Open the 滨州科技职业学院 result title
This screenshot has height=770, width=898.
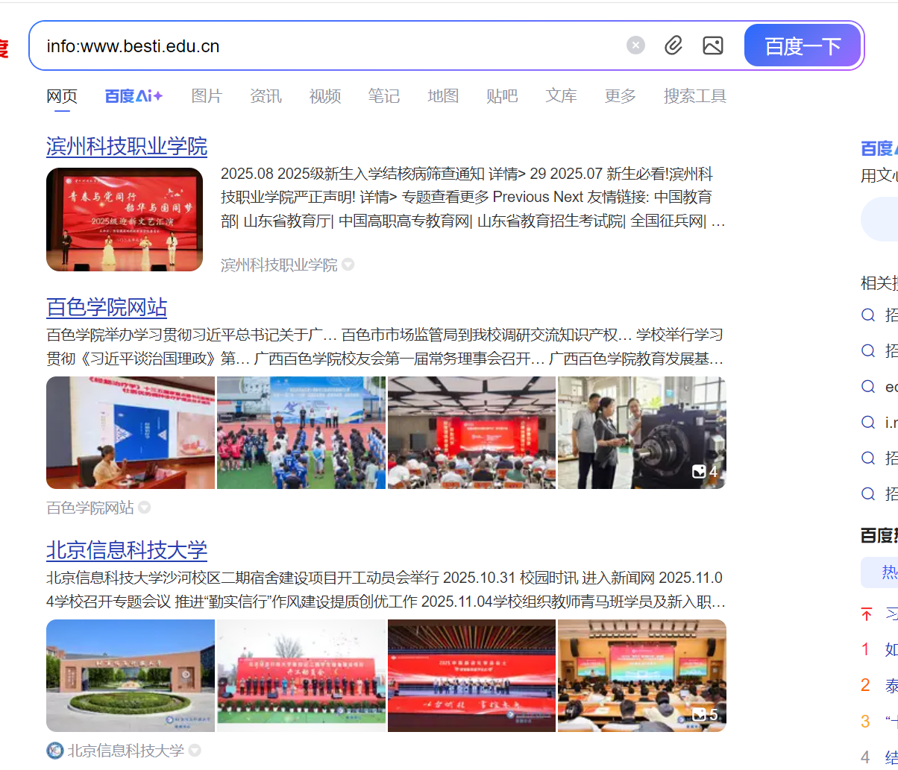click(x=127, y=146)
